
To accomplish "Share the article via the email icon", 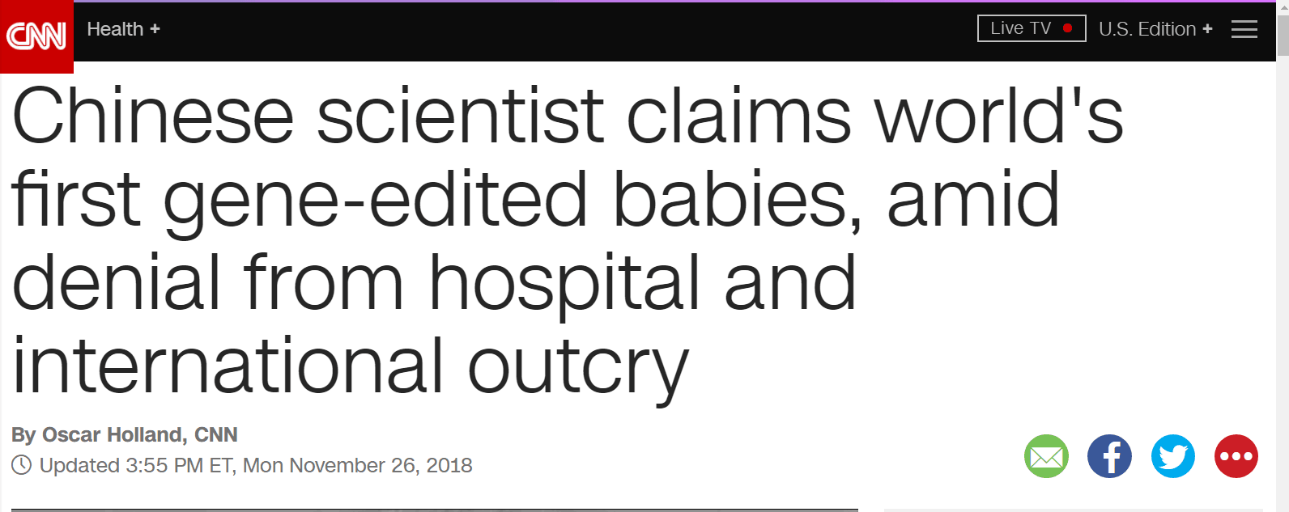I will [1046, 456].
